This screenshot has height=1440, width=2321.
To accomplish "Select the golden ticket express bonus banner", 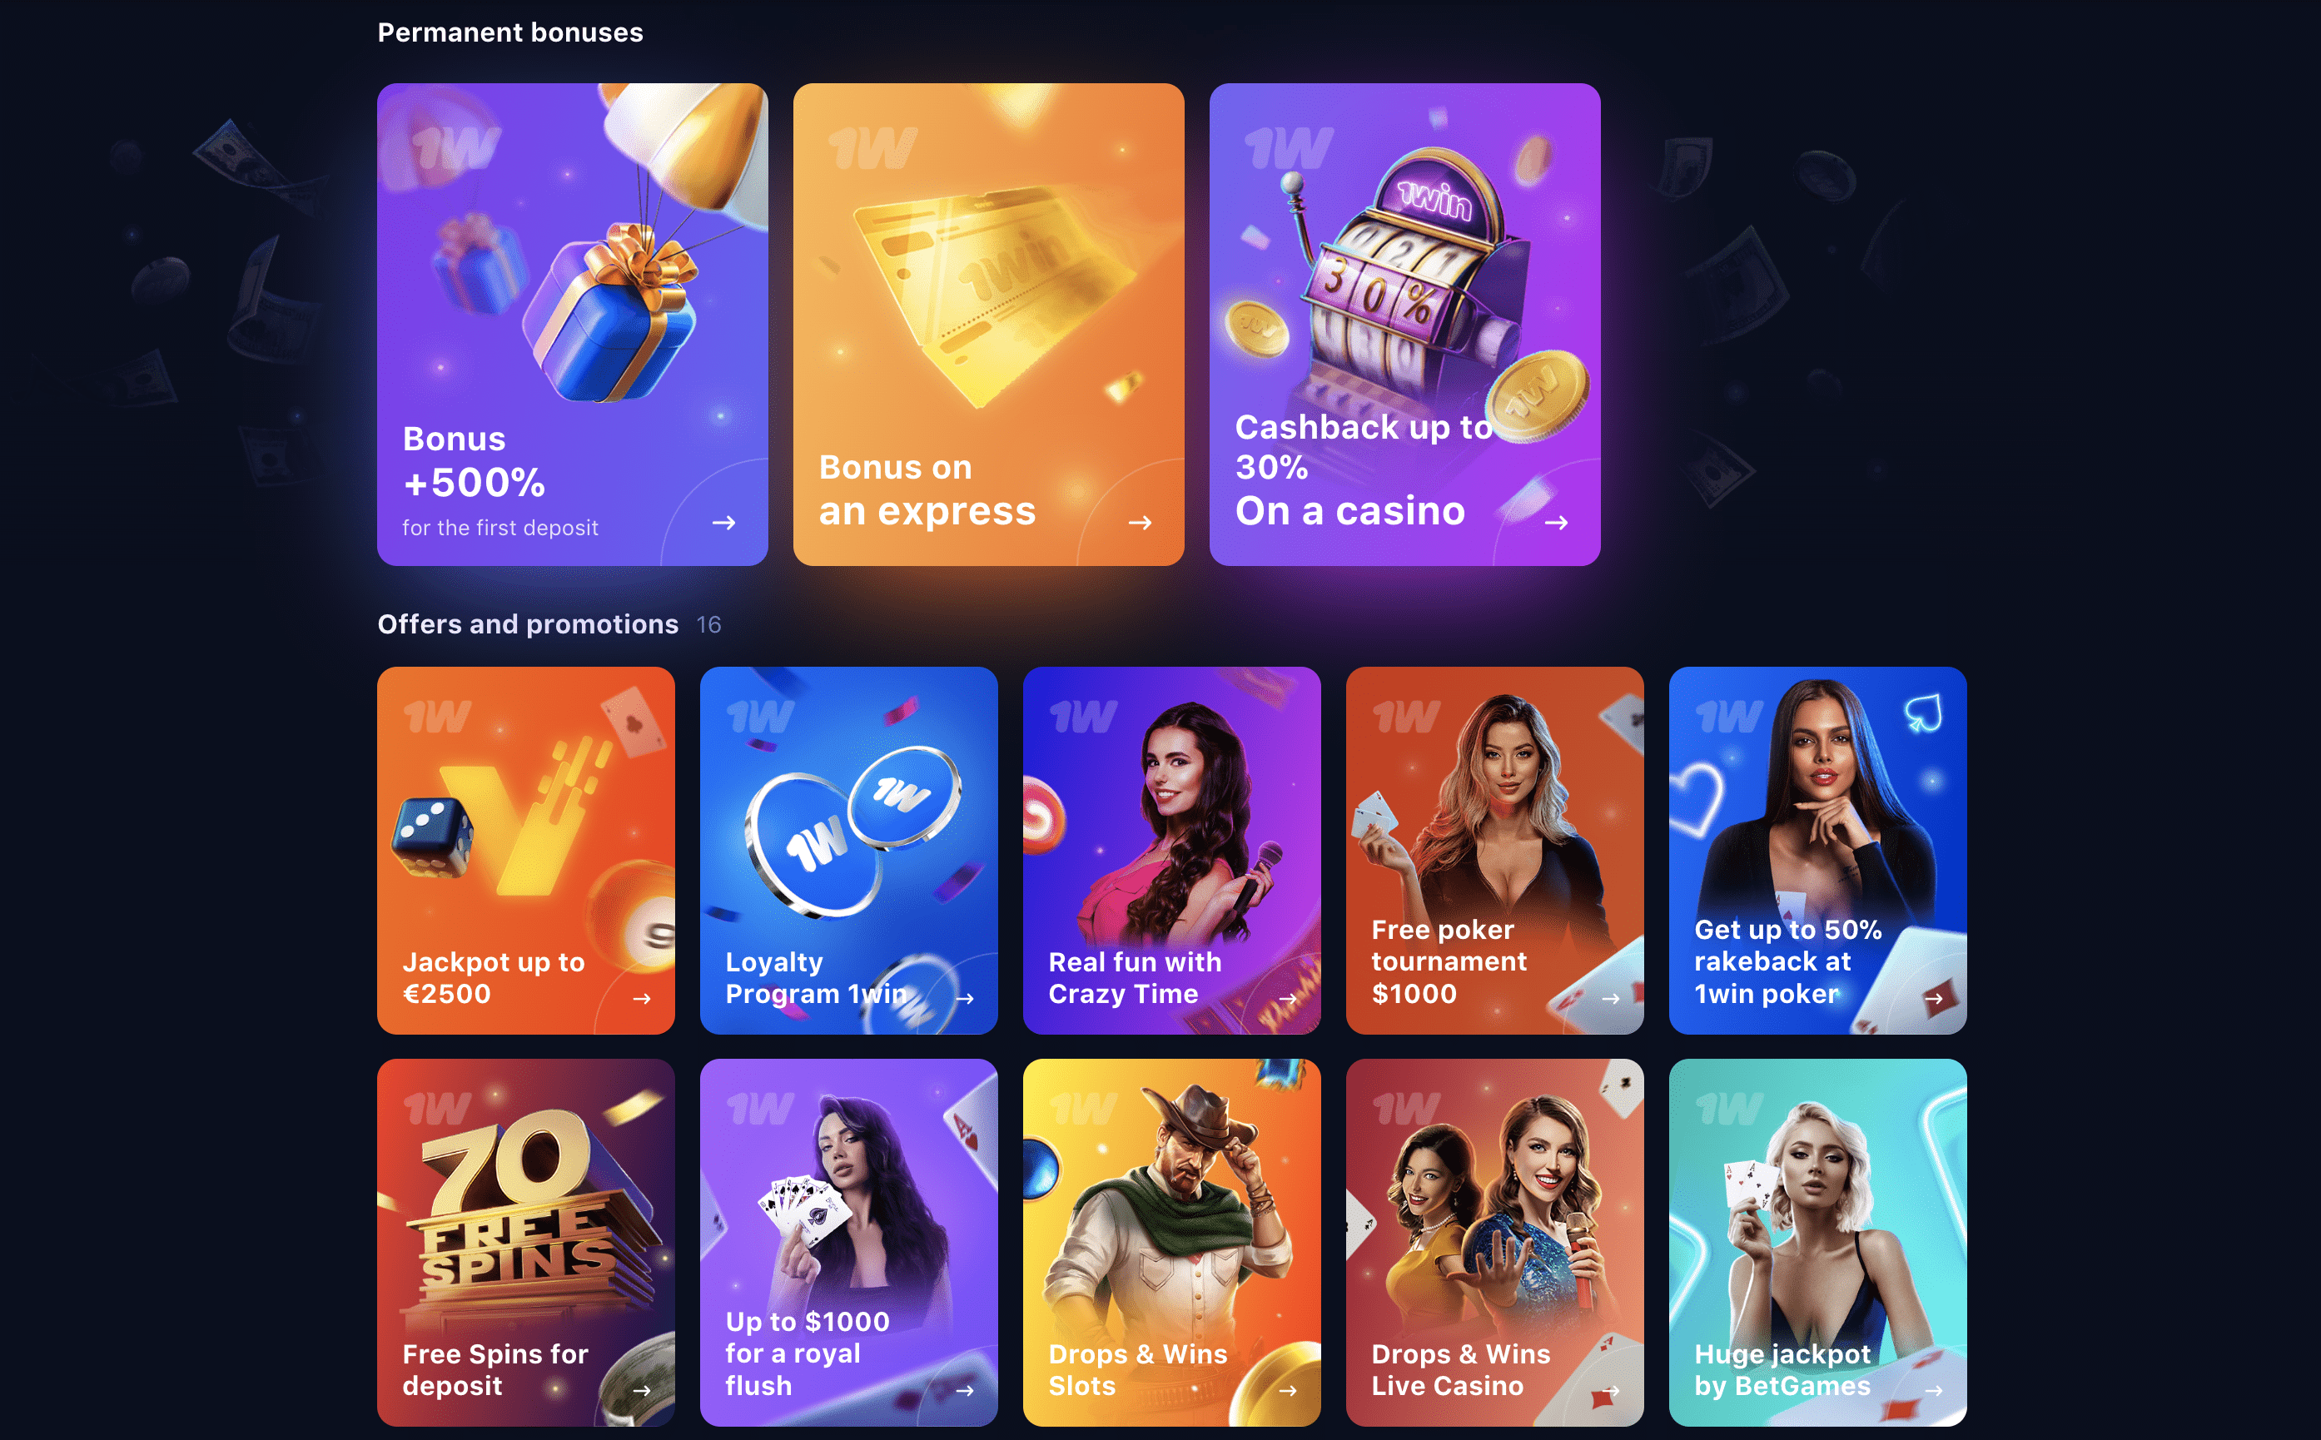I will [989, 324].
